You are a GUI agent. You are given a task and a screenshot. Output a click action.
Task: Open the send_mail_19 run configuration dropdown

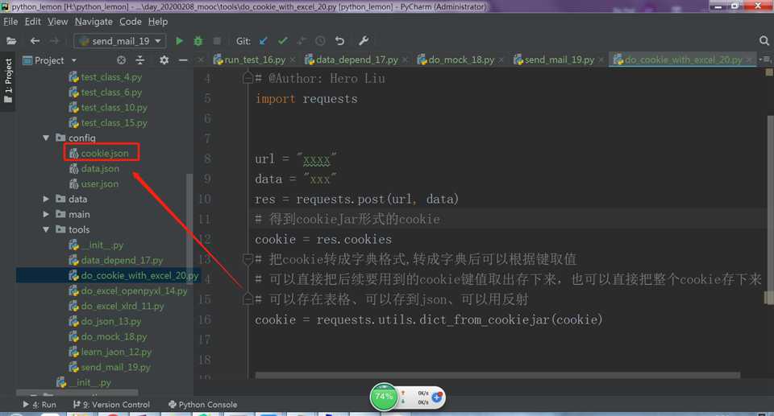(x=158, y=41)
